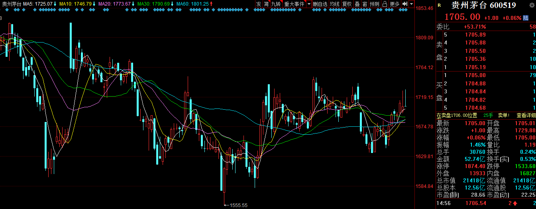Open the 查看详细 link
The width and height of the screenshot is (536, 209).
point(526,115)
